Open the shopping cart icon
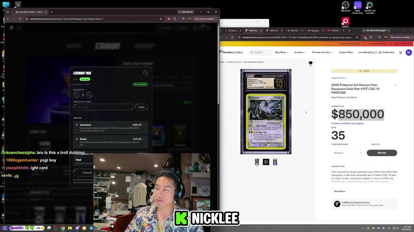This screenshot has height=232, width=414. [x=401, y=53]
